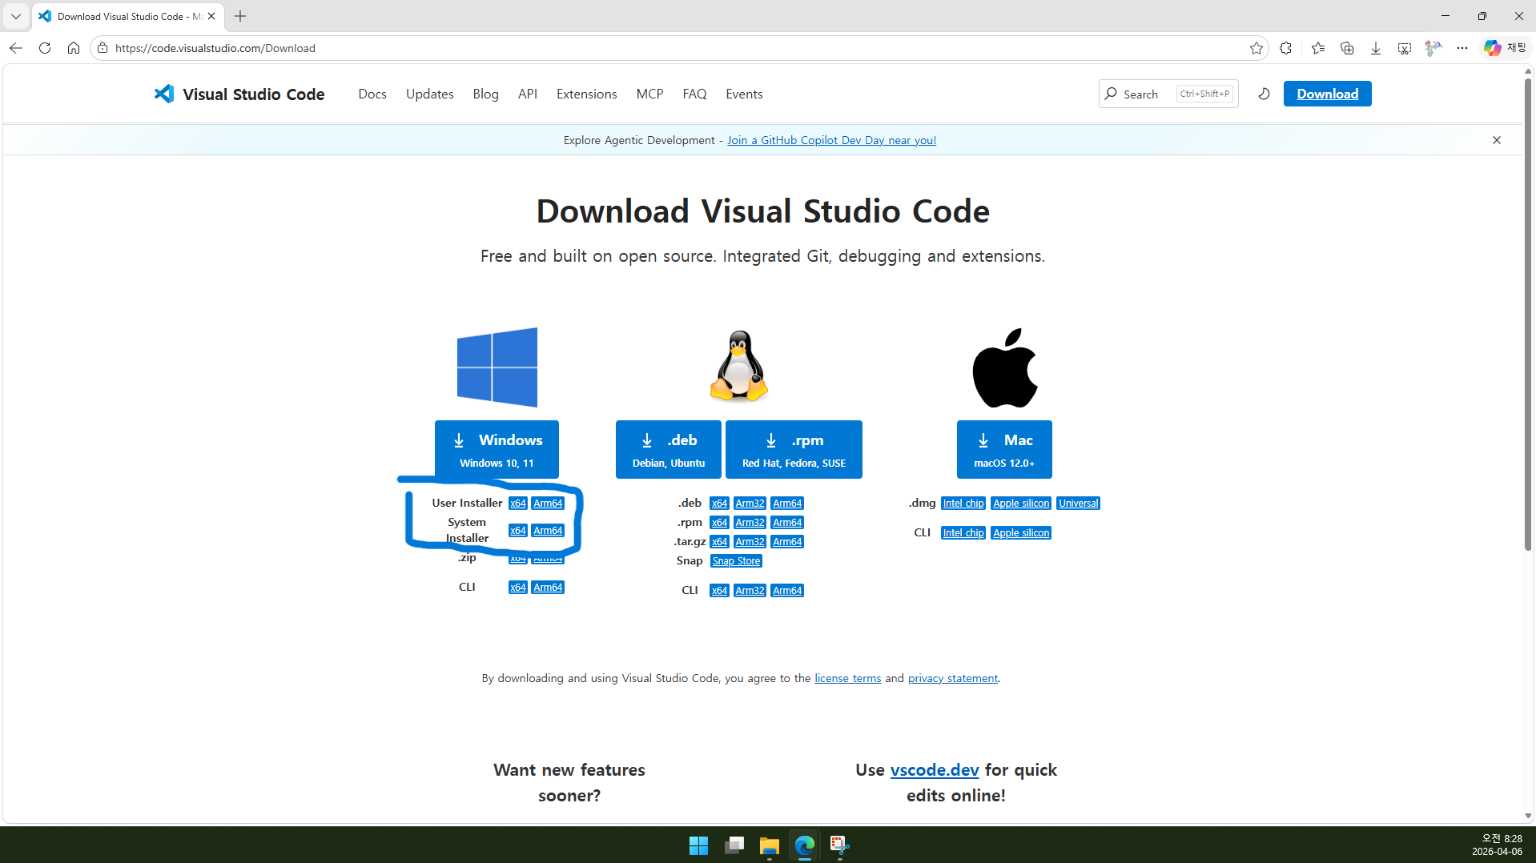Open the Collections icon in toolbar
Viewport: 1536px width, 863px height.
click(x=1347, y=48)
